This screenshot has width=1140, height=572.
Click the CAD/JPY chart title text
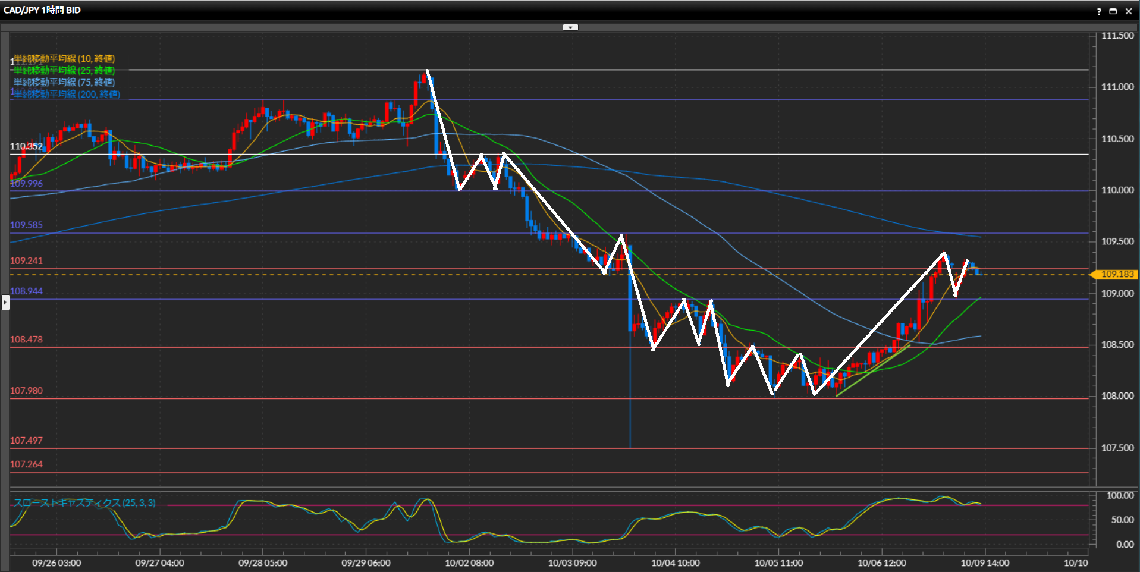click(x=42, y=10)
